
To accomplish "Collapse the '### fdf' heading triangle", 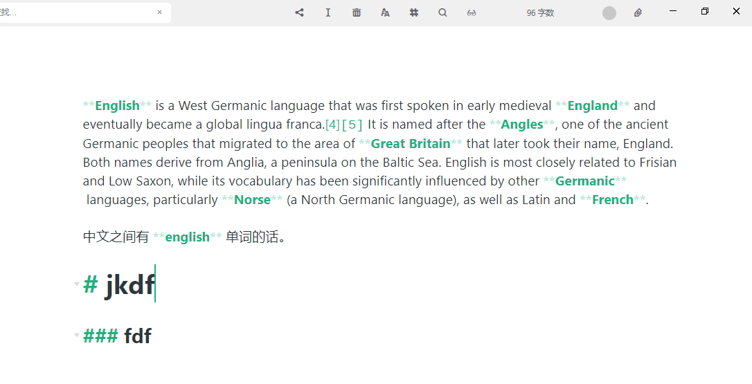I will [x=76, y=335].
